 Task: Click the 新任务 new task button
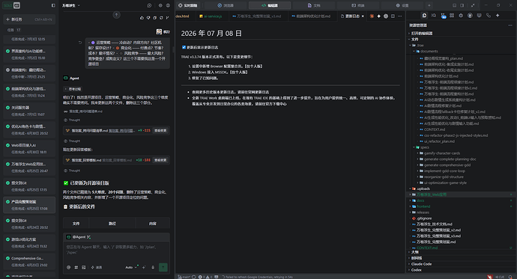[x=29, y=19]
